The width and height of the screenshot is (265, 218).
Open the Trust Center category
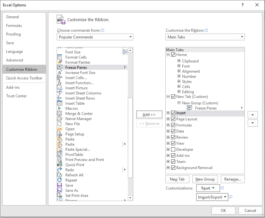(x=16, y=96)
